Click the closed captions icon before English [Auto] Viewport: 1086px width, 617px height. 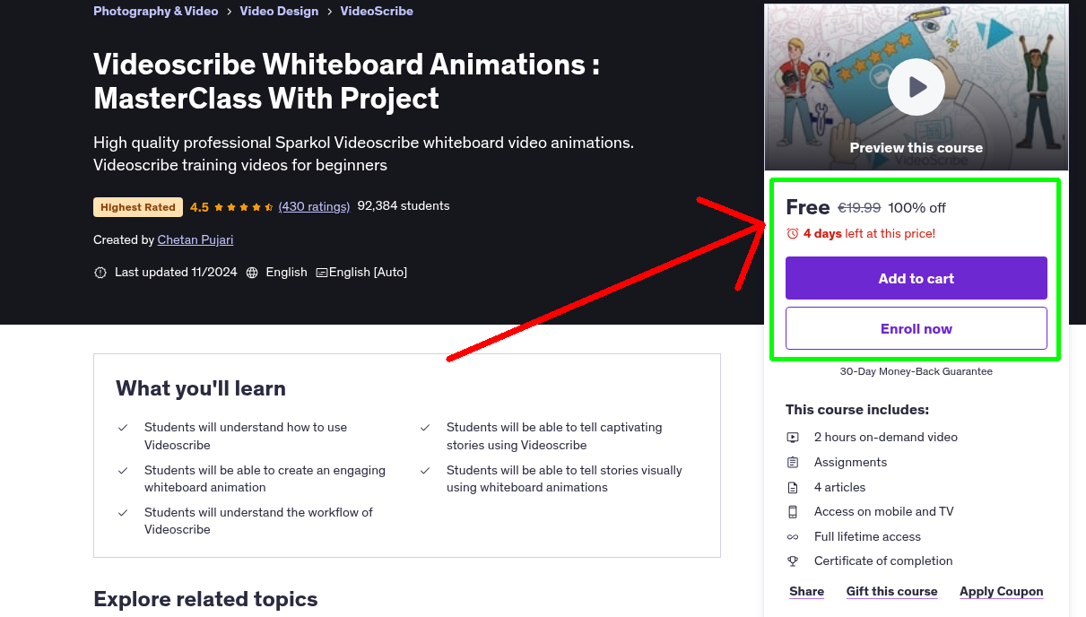[322, 272]
